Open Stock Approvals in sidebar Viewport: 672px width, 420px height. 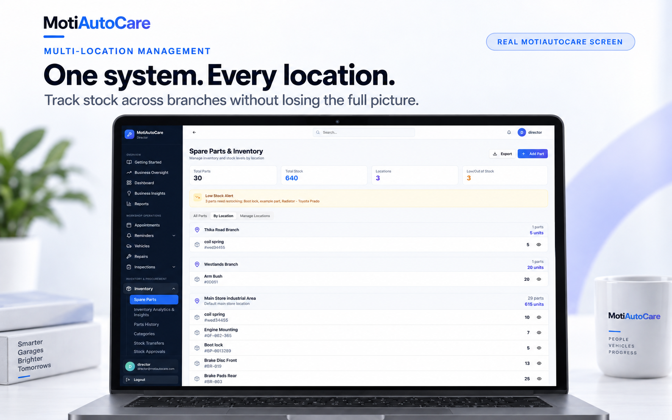coord(149,351)
